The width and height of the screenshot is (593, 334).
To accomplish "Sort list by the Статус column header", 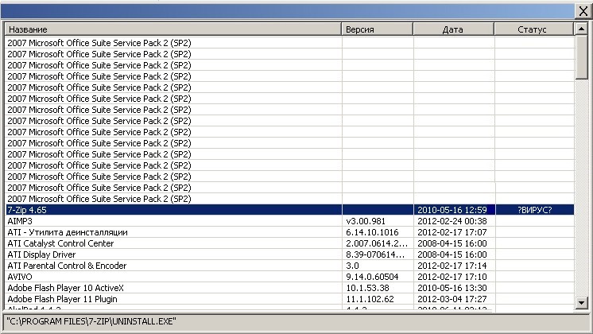I will click(x=534, y=29).
